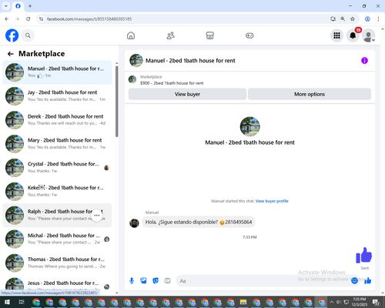Screen dimensions: 385x308
Task: Open the Gaming icon in top navigation
Action: coord(249,35)
